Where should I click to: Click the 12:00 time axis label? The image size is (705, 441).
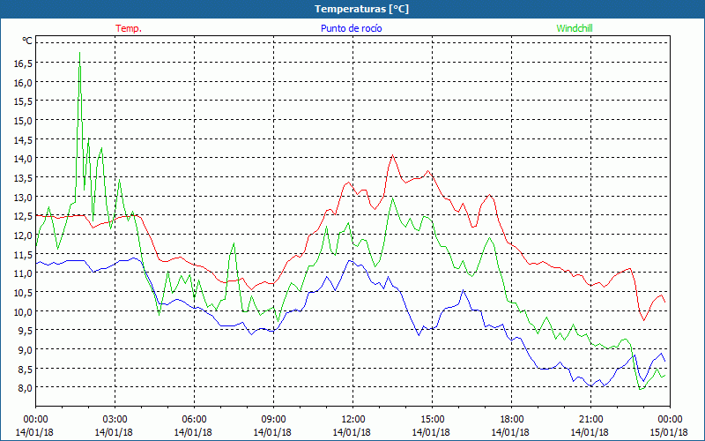click(352, 420)
